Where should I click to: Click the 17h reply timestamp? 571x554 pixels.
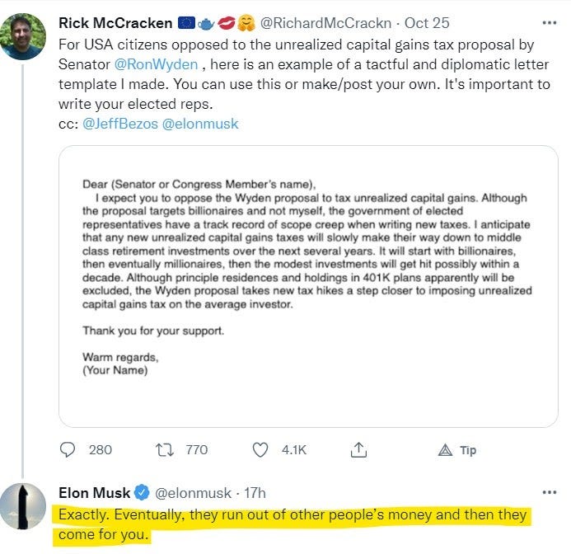pyautogui.click(x=255, y=493)
